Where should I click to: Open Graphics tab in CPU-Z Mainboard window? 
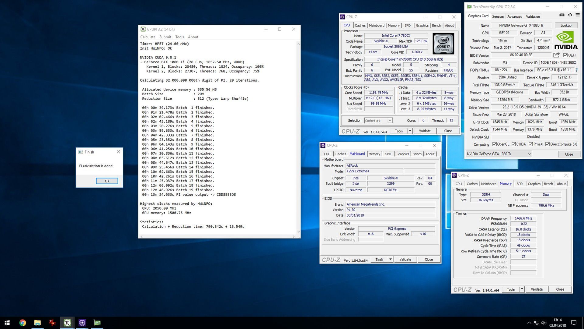403,154
